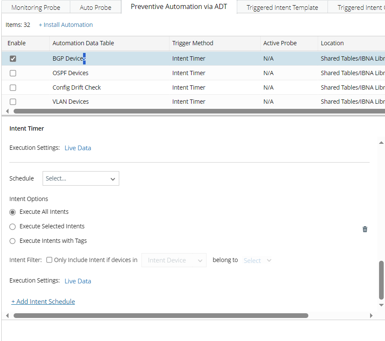385x341 pixels.
Task: Choose Execute Intents with Tags
Action: (x=13, y=241)
